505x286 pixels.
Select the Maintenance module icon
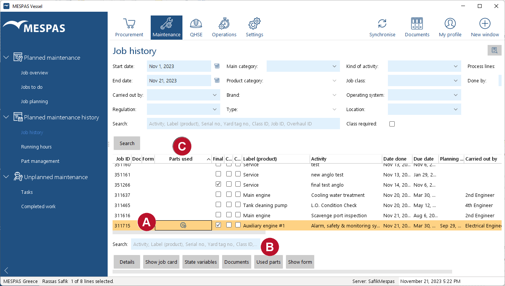click(x=167, y=28)
